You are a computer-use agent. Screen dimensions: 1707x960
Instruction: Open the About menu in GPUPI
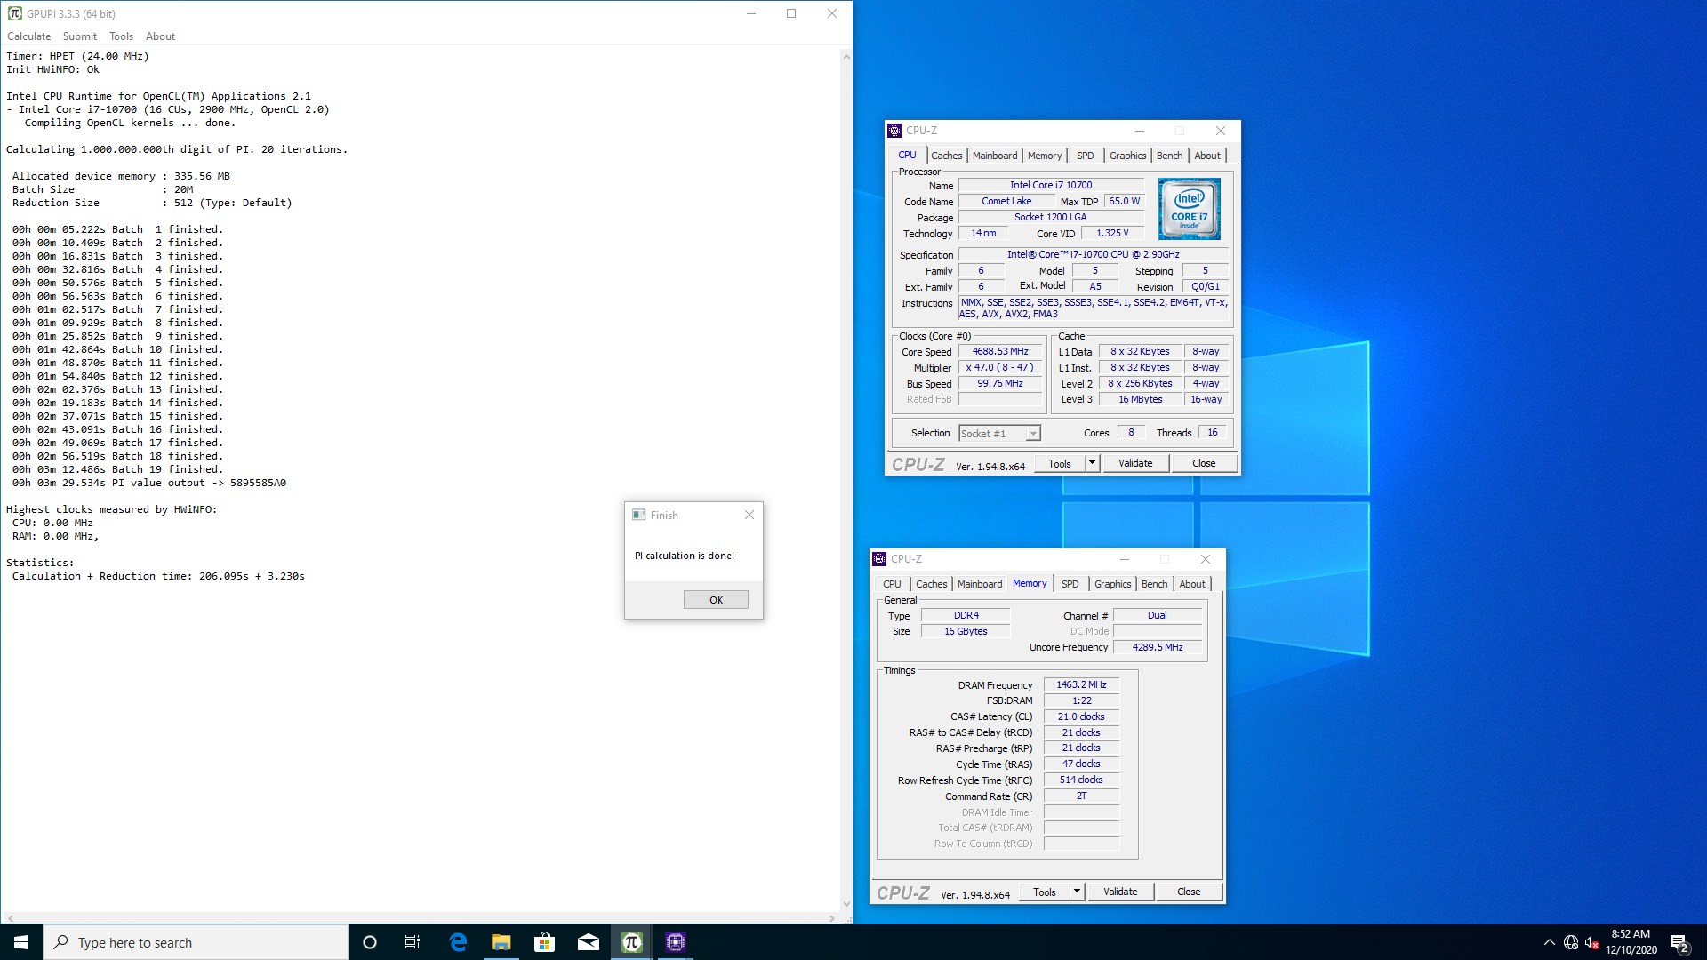click(x=160, y=36)
